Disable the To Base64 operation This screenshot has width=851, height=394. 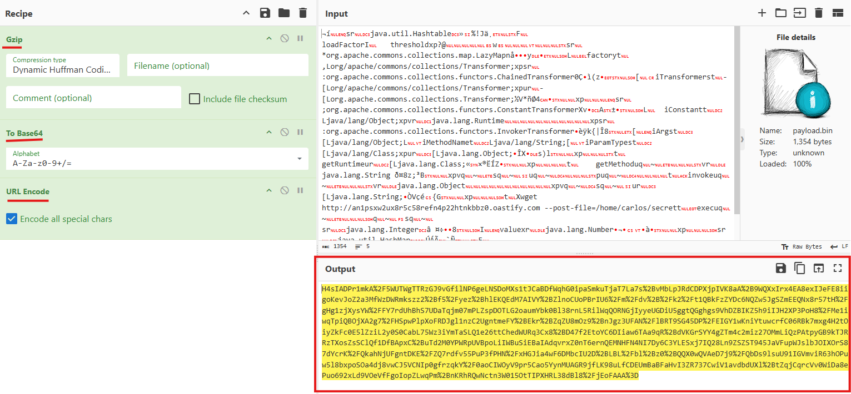click(285, 132)
